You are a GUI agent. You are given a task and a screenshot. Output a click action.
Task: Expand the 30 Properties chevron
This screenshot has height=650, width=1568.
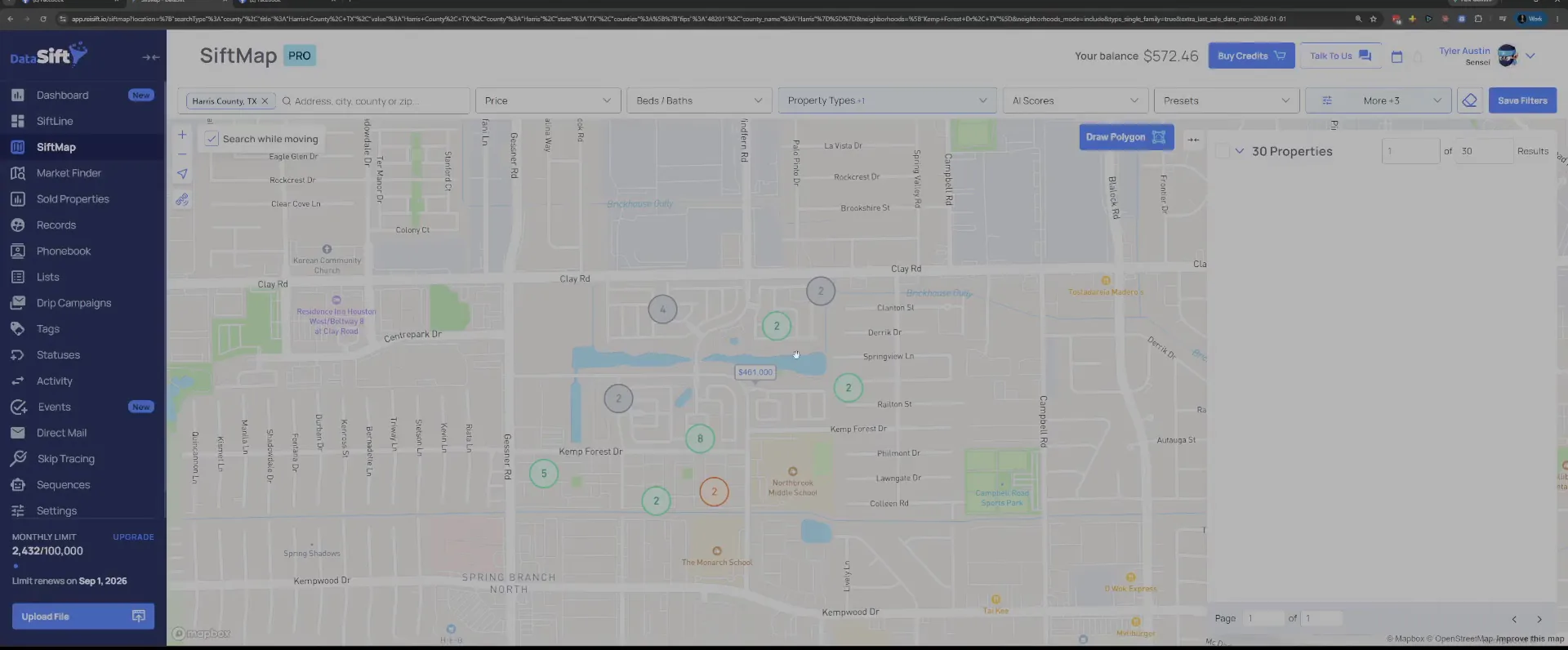(1240, 151)
